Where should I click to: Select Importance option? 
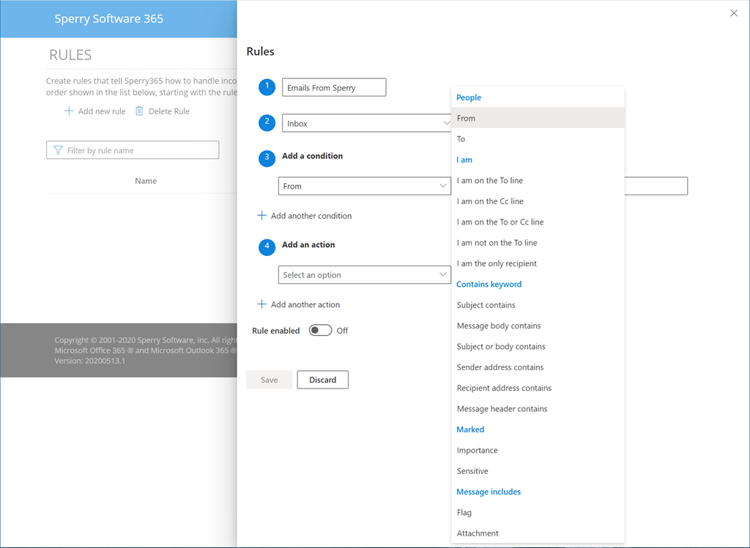(538, 451)
